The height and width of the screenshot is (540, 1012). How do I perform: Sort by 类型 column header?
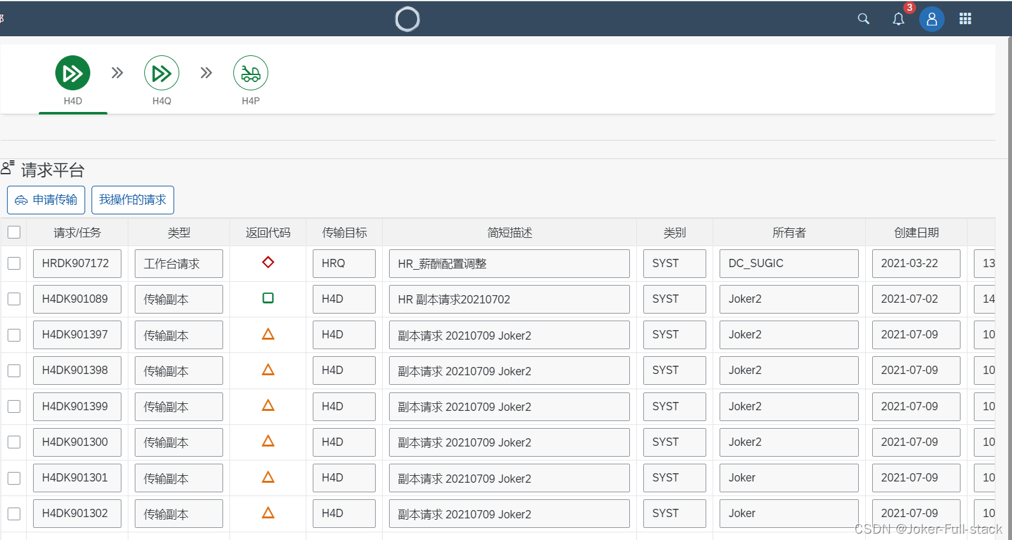pos(179,233)
